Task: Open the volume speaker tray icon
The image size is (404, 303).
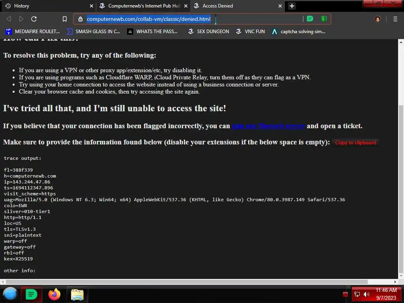Action: pyautogui.click(x=367, y=294)
